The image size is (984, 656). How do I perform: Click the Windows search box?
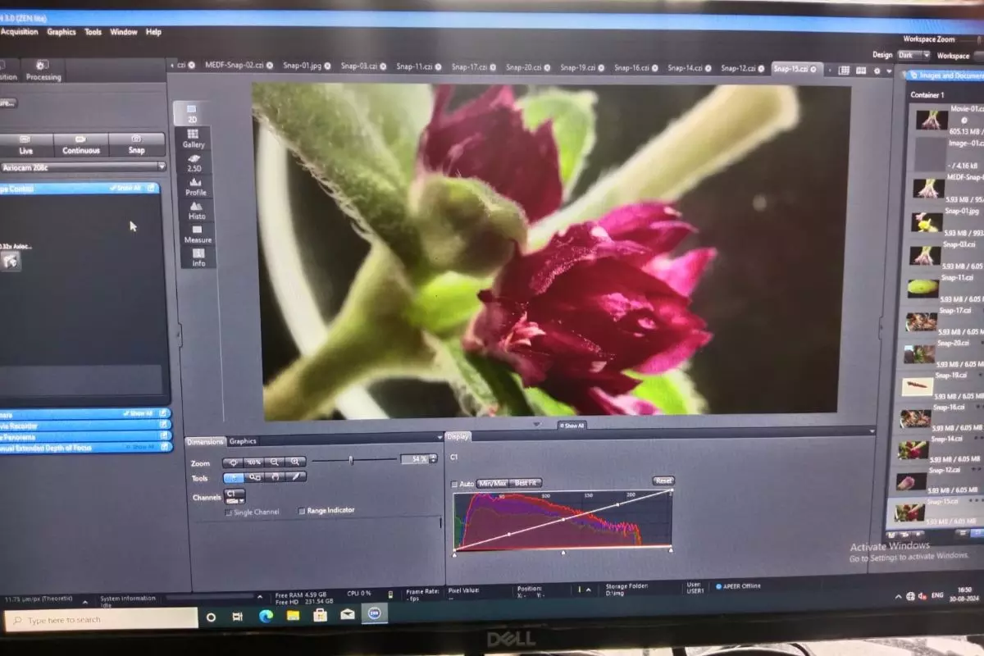[101, 620]
